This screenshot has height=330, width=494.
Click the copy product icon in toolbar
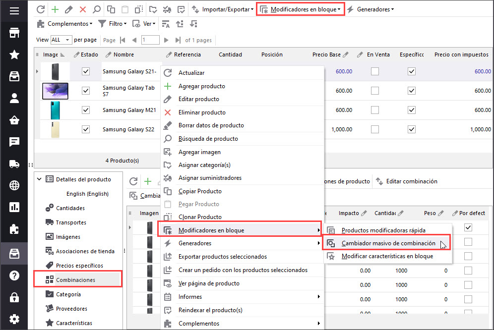tap(111, 9)
